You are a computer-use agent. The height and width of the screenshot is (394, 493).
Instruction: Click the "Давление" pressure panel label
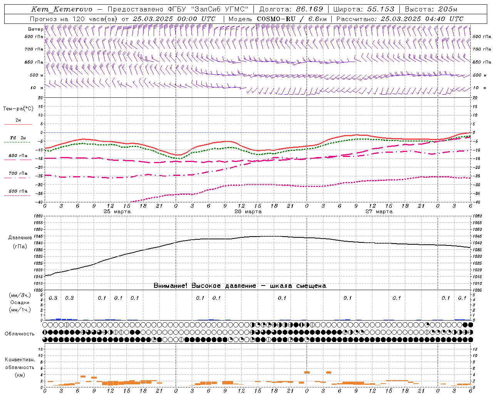pos(20,238)
